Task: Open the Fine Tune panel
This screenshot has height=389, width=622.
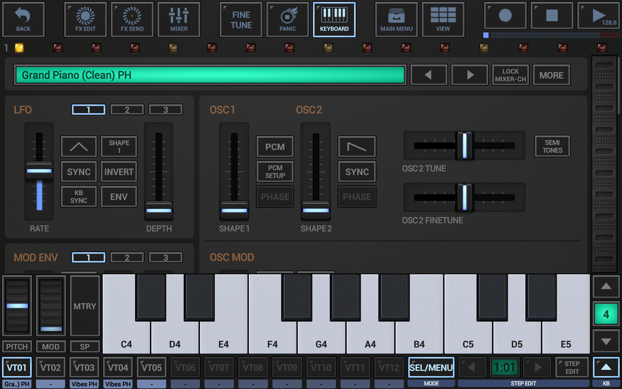Action: tap(241, 19)
